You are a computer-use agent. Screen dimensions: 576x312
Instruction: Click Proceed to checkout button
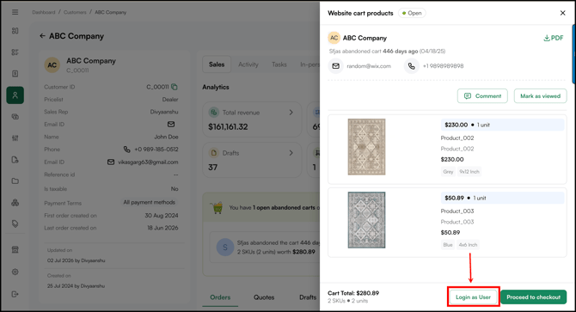click(533, 297)
